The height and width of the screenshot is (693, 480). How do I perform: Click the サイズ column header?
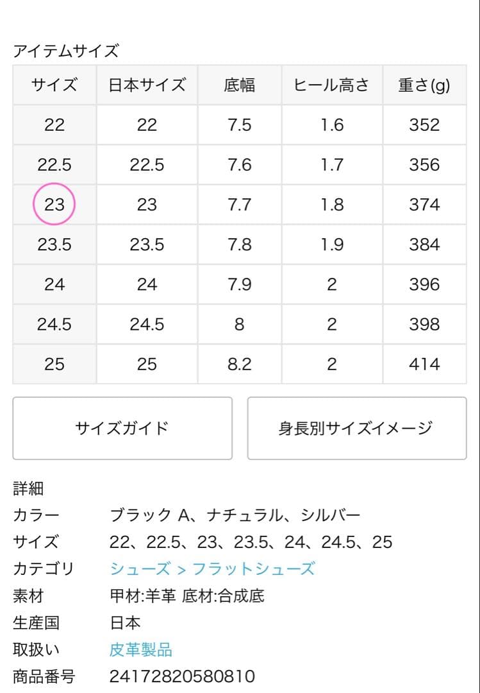click(55, 84)
